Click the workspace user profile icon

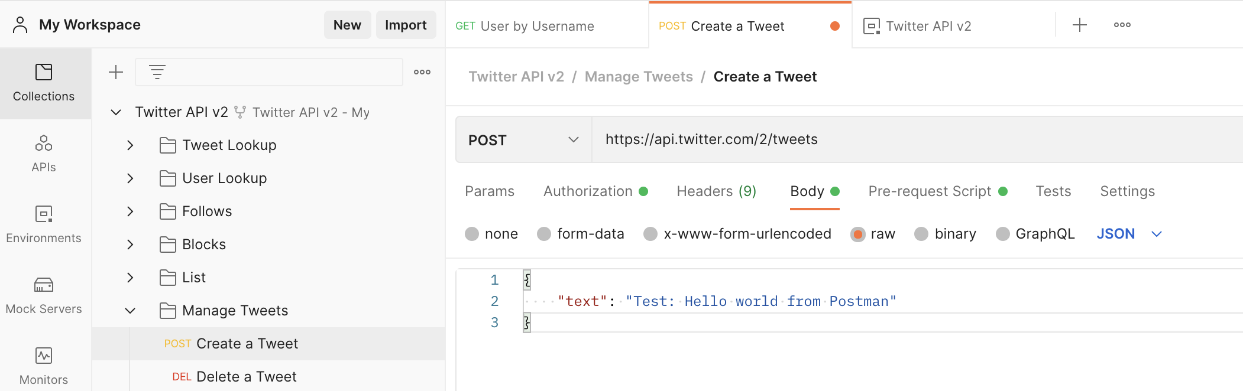click(20, 25)
